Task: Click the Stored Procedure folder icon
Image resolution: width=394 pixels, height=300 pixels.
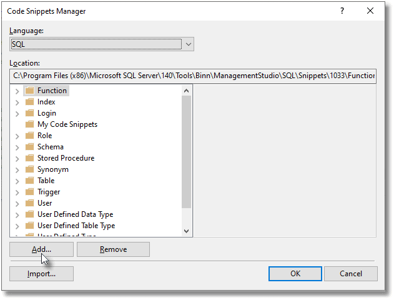Action: [29, 158]
